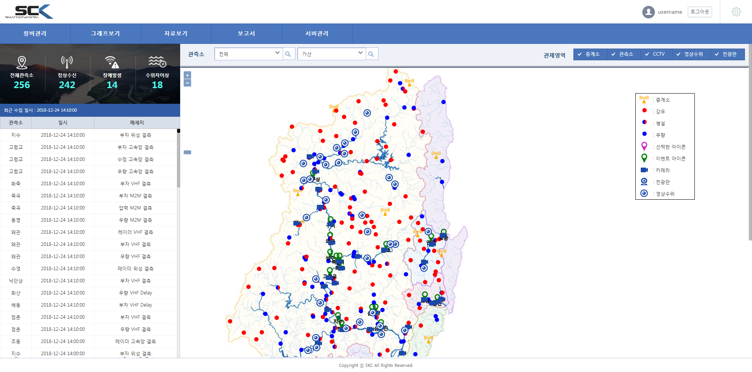The image size is (752, 372).
Task: Click the SCK logo
Action: (29, 12)
